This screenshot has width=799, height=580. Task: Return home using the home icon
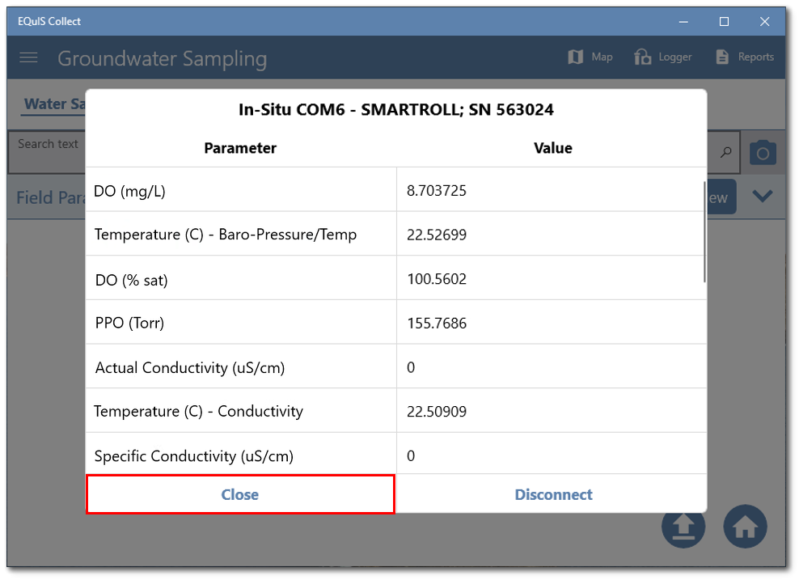[x=745, y=526]
